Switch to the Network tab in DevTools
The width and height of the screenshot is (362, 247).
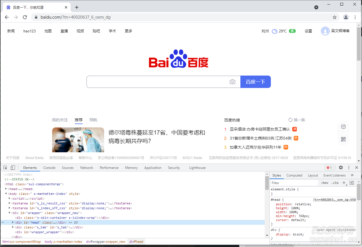(x=87, y=167)
